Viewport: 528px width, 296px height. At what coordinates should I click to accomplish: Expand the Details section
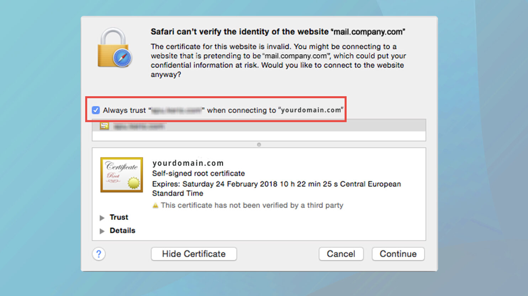pos(102,231)
